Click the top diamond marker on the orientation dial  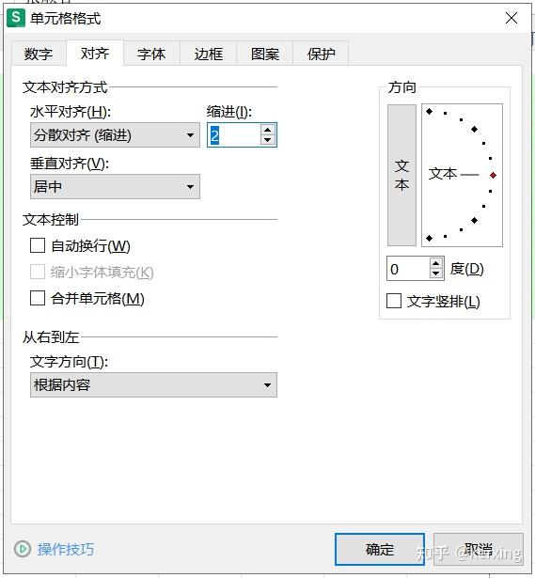(429, 111)
